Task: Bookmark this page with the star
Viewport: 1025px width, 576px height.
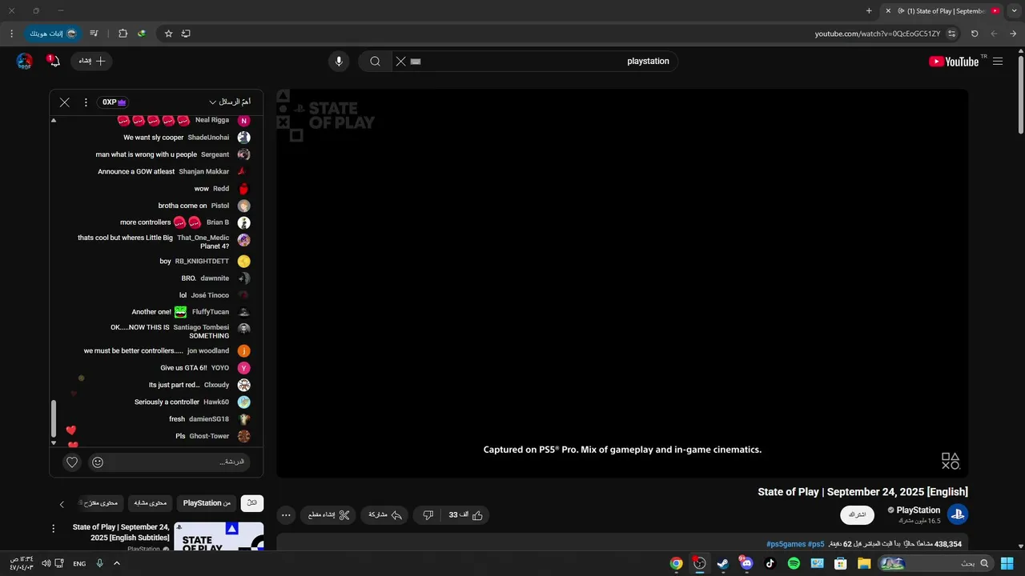Action: tap(168, 34)
